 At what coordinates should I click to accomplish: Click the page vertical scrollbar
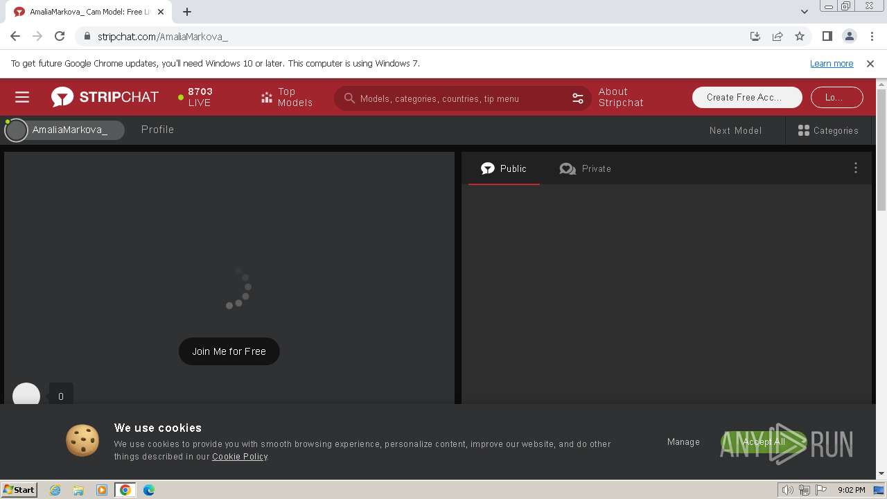click(x=881, y=149)
